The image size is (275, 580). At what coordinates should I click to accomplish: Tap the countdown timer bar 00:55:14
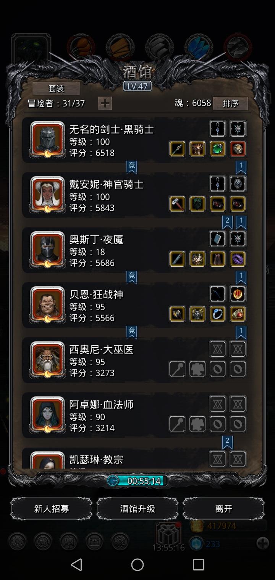pos(137,481)
